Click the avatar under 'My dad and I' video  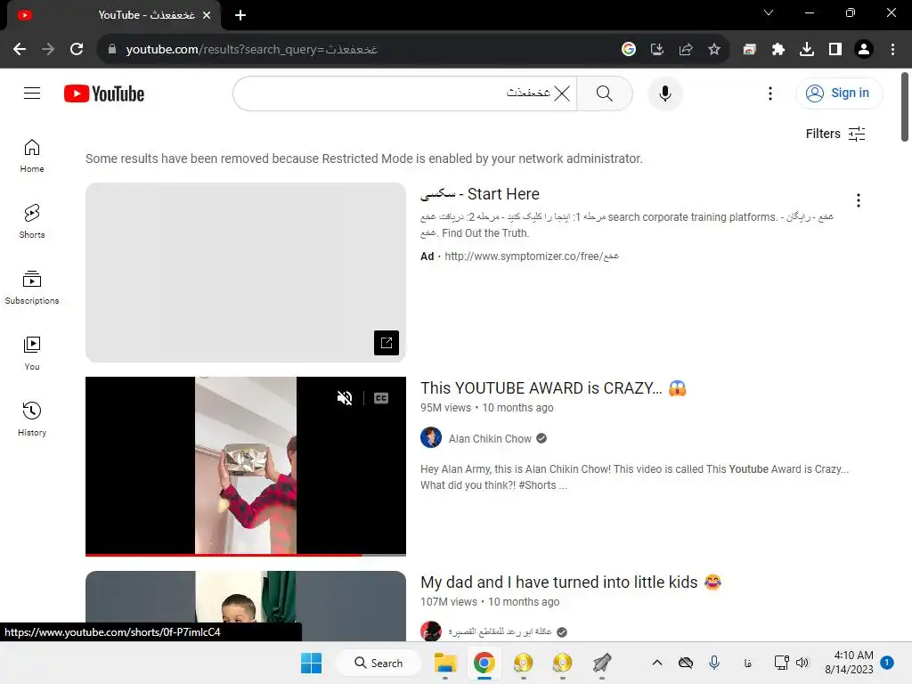pyautogui.click(x=431, y=631)
